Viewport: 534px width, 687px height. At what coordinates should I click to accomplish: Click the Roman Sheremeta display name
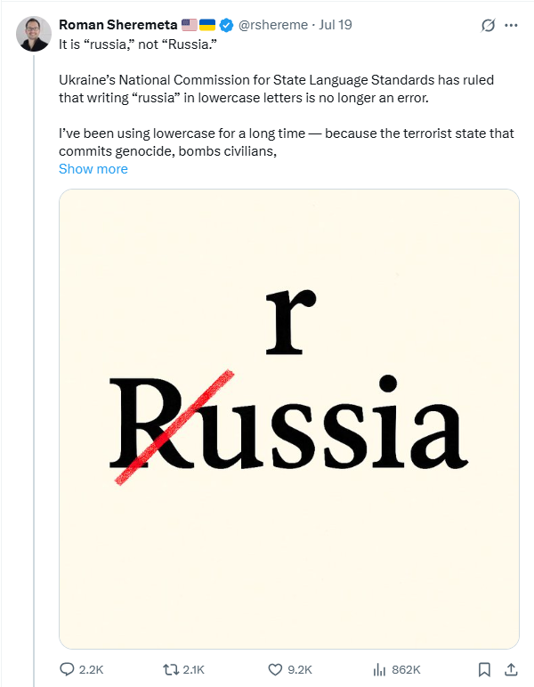tap(118, 25)
